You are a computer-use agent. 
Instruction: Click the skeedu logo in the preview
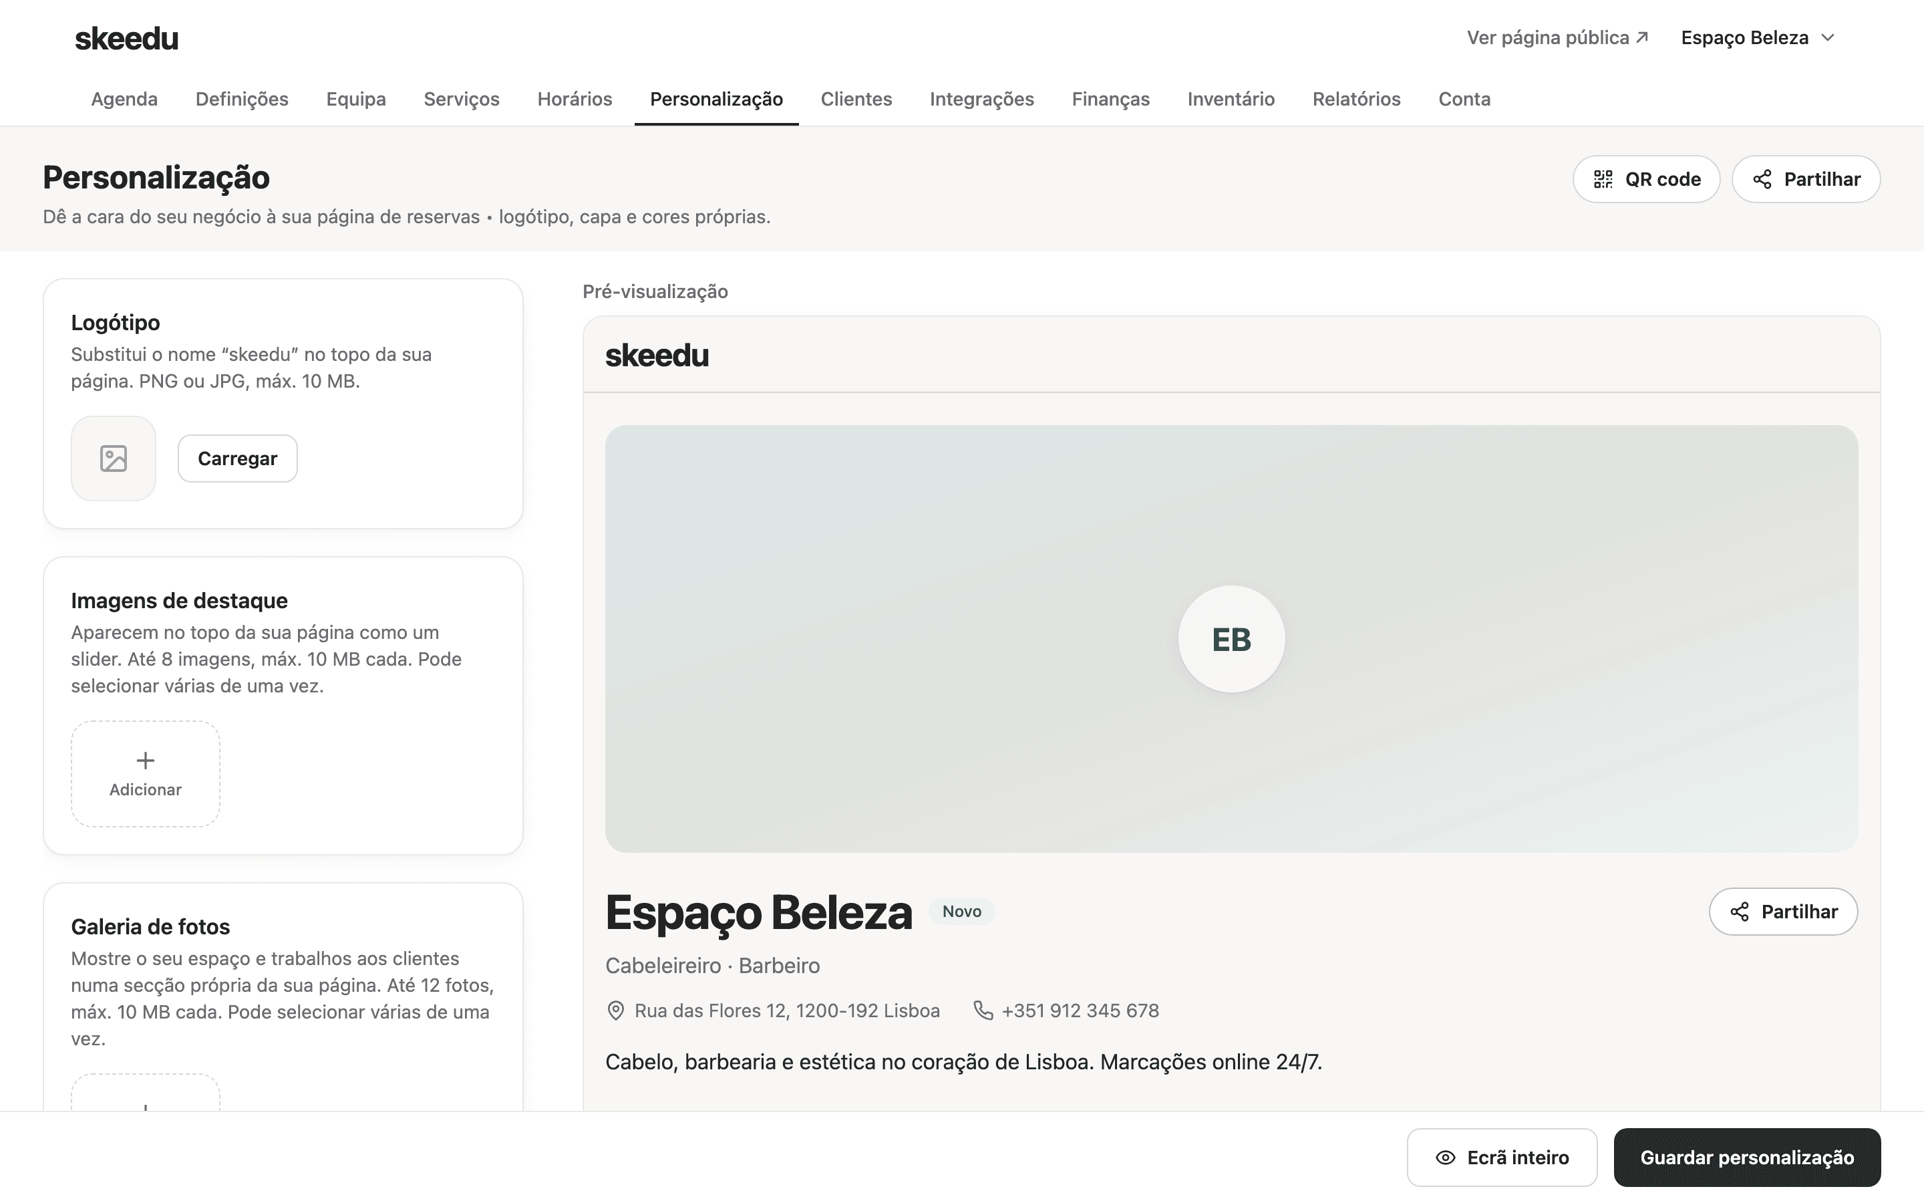(657, 355)
